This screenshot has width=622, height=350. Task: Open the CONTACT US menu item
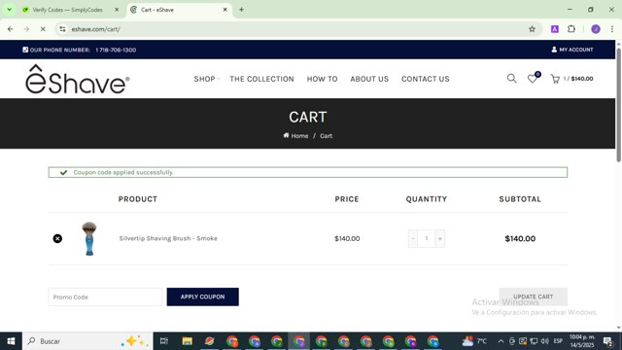(426, 79)
